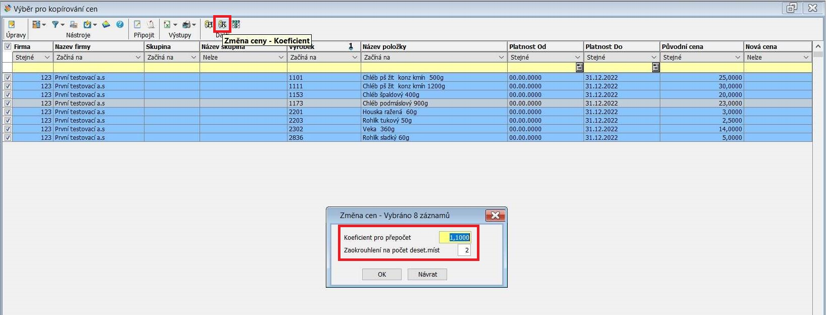The image size is (826, 315).
Task: Click the blue help question mark icon
Action: pyautogui.click(x=120, y=24)
